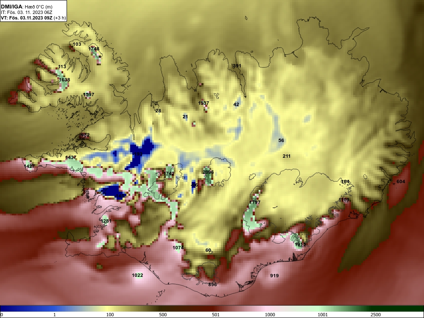
Task: Click the legend label 1001
Action: click(x=323, y=315)
